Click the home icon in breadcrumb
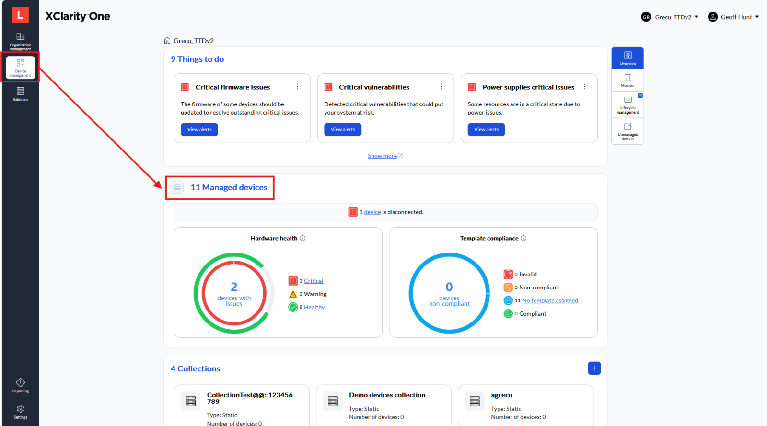767x426 pixels. pyautogui.click(x=167, y=41)
